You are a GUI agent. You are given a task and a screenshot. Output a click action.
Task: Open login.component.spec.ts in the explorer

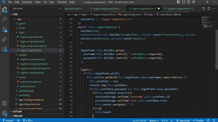[37, 46]
